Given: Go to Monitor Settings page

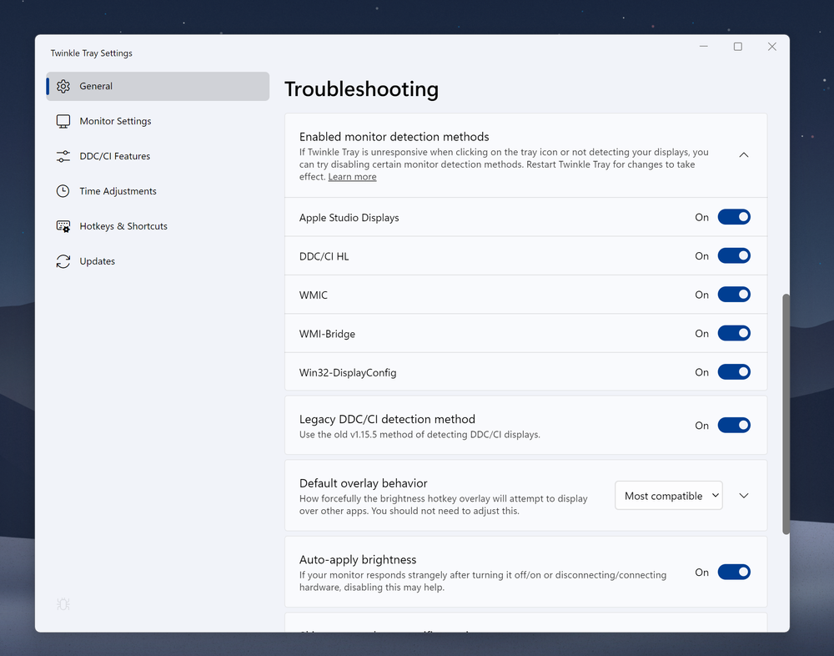Looking at the screenshot, I should tap(115, 121).
